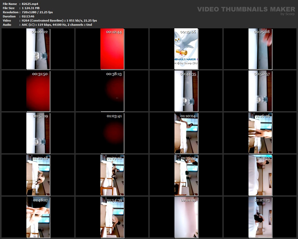Select the thumbnail stamped 01:10:04

(x=186, y=133)
